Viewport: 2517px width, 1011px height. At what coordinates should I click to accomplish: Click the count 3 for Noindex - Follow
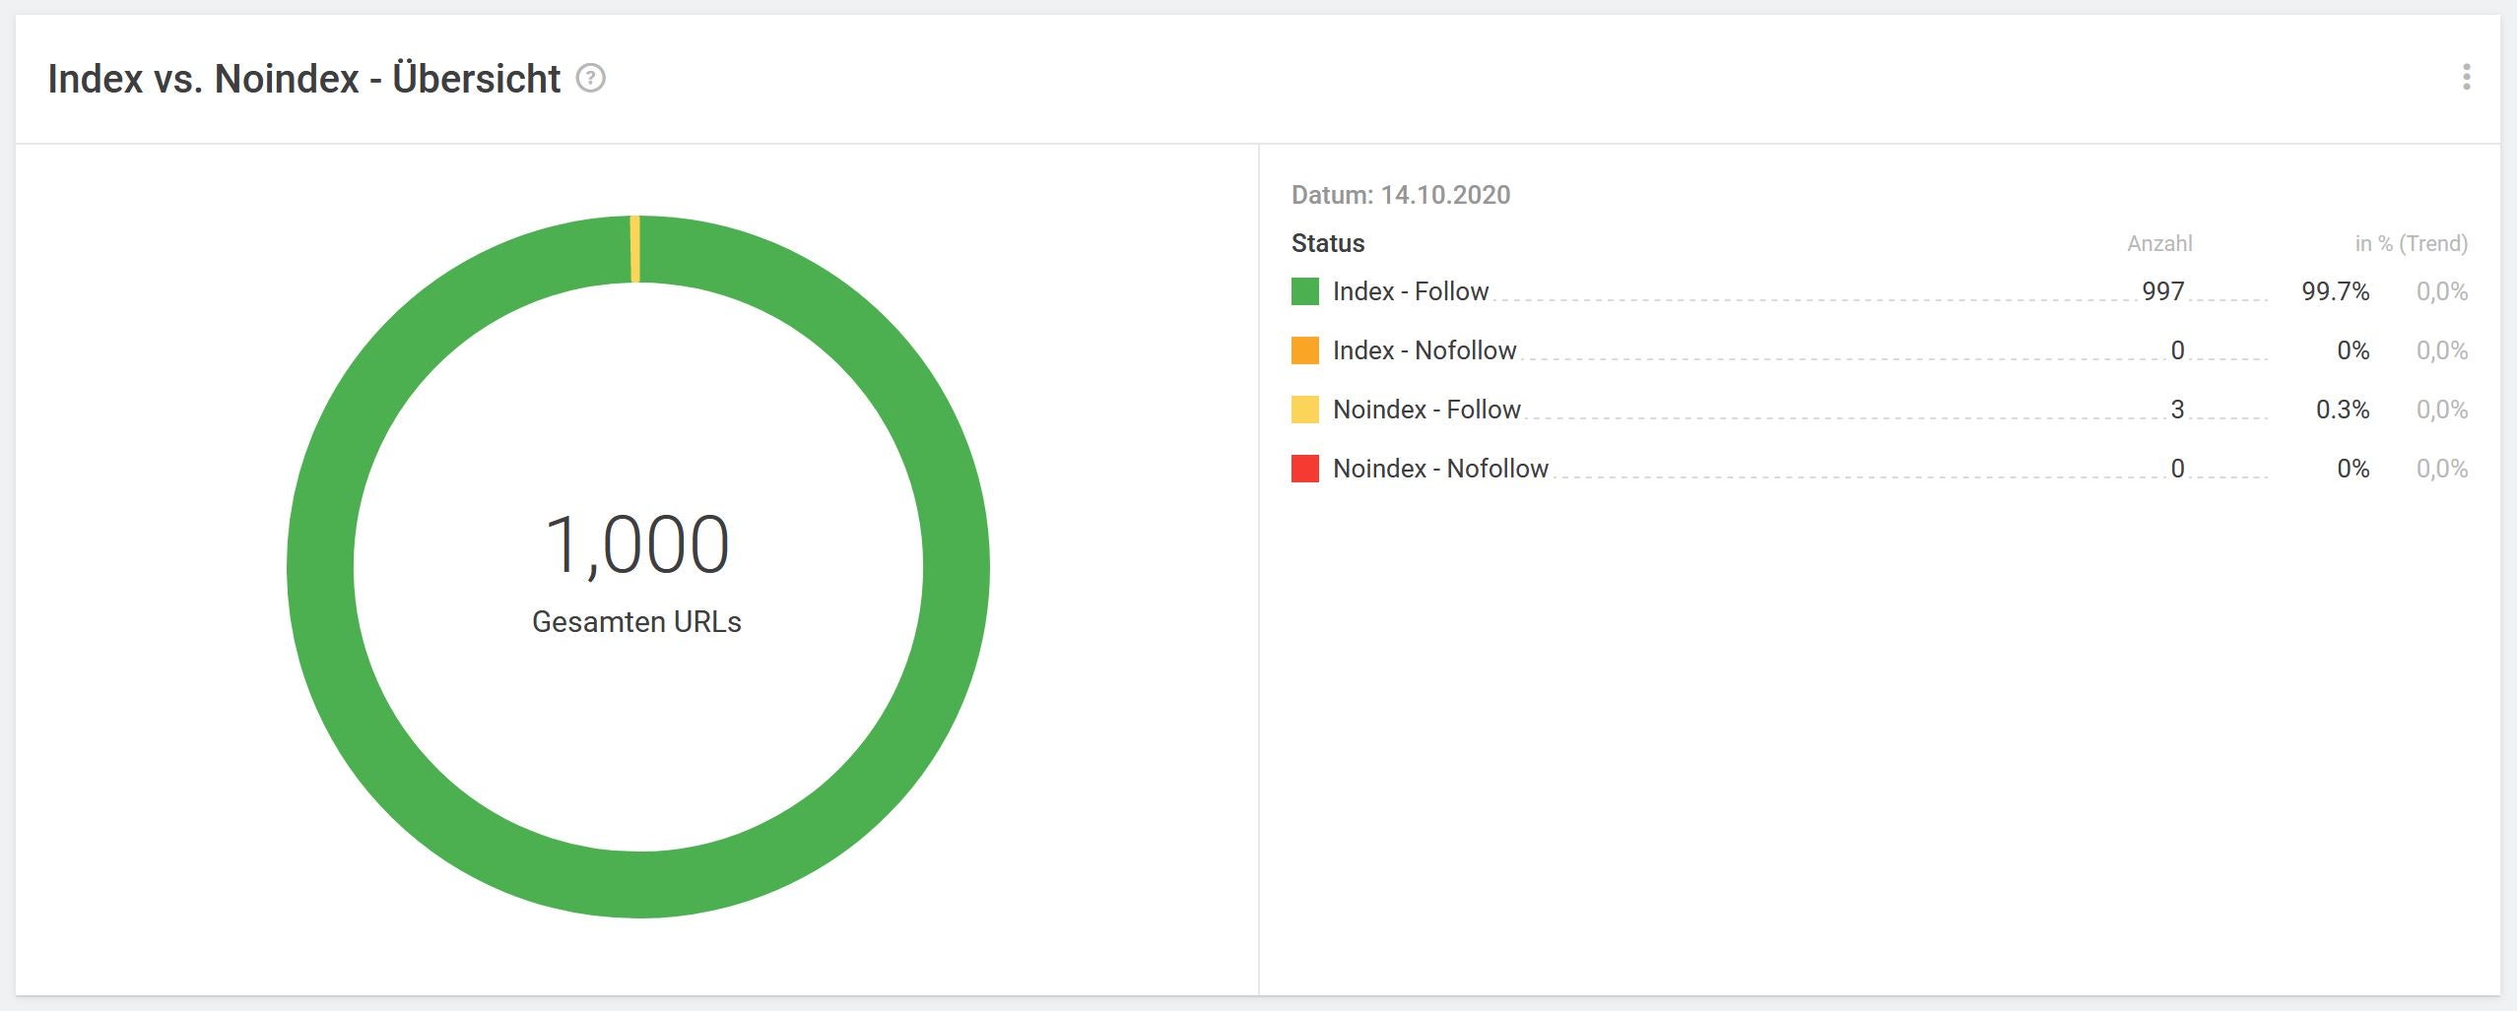[x=2177, y=410]
